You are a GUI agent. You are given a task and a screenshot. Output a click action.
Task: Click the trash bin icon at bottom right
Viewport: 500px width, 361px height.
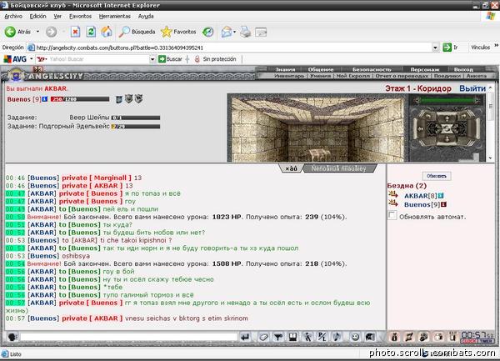coord(452,337)
